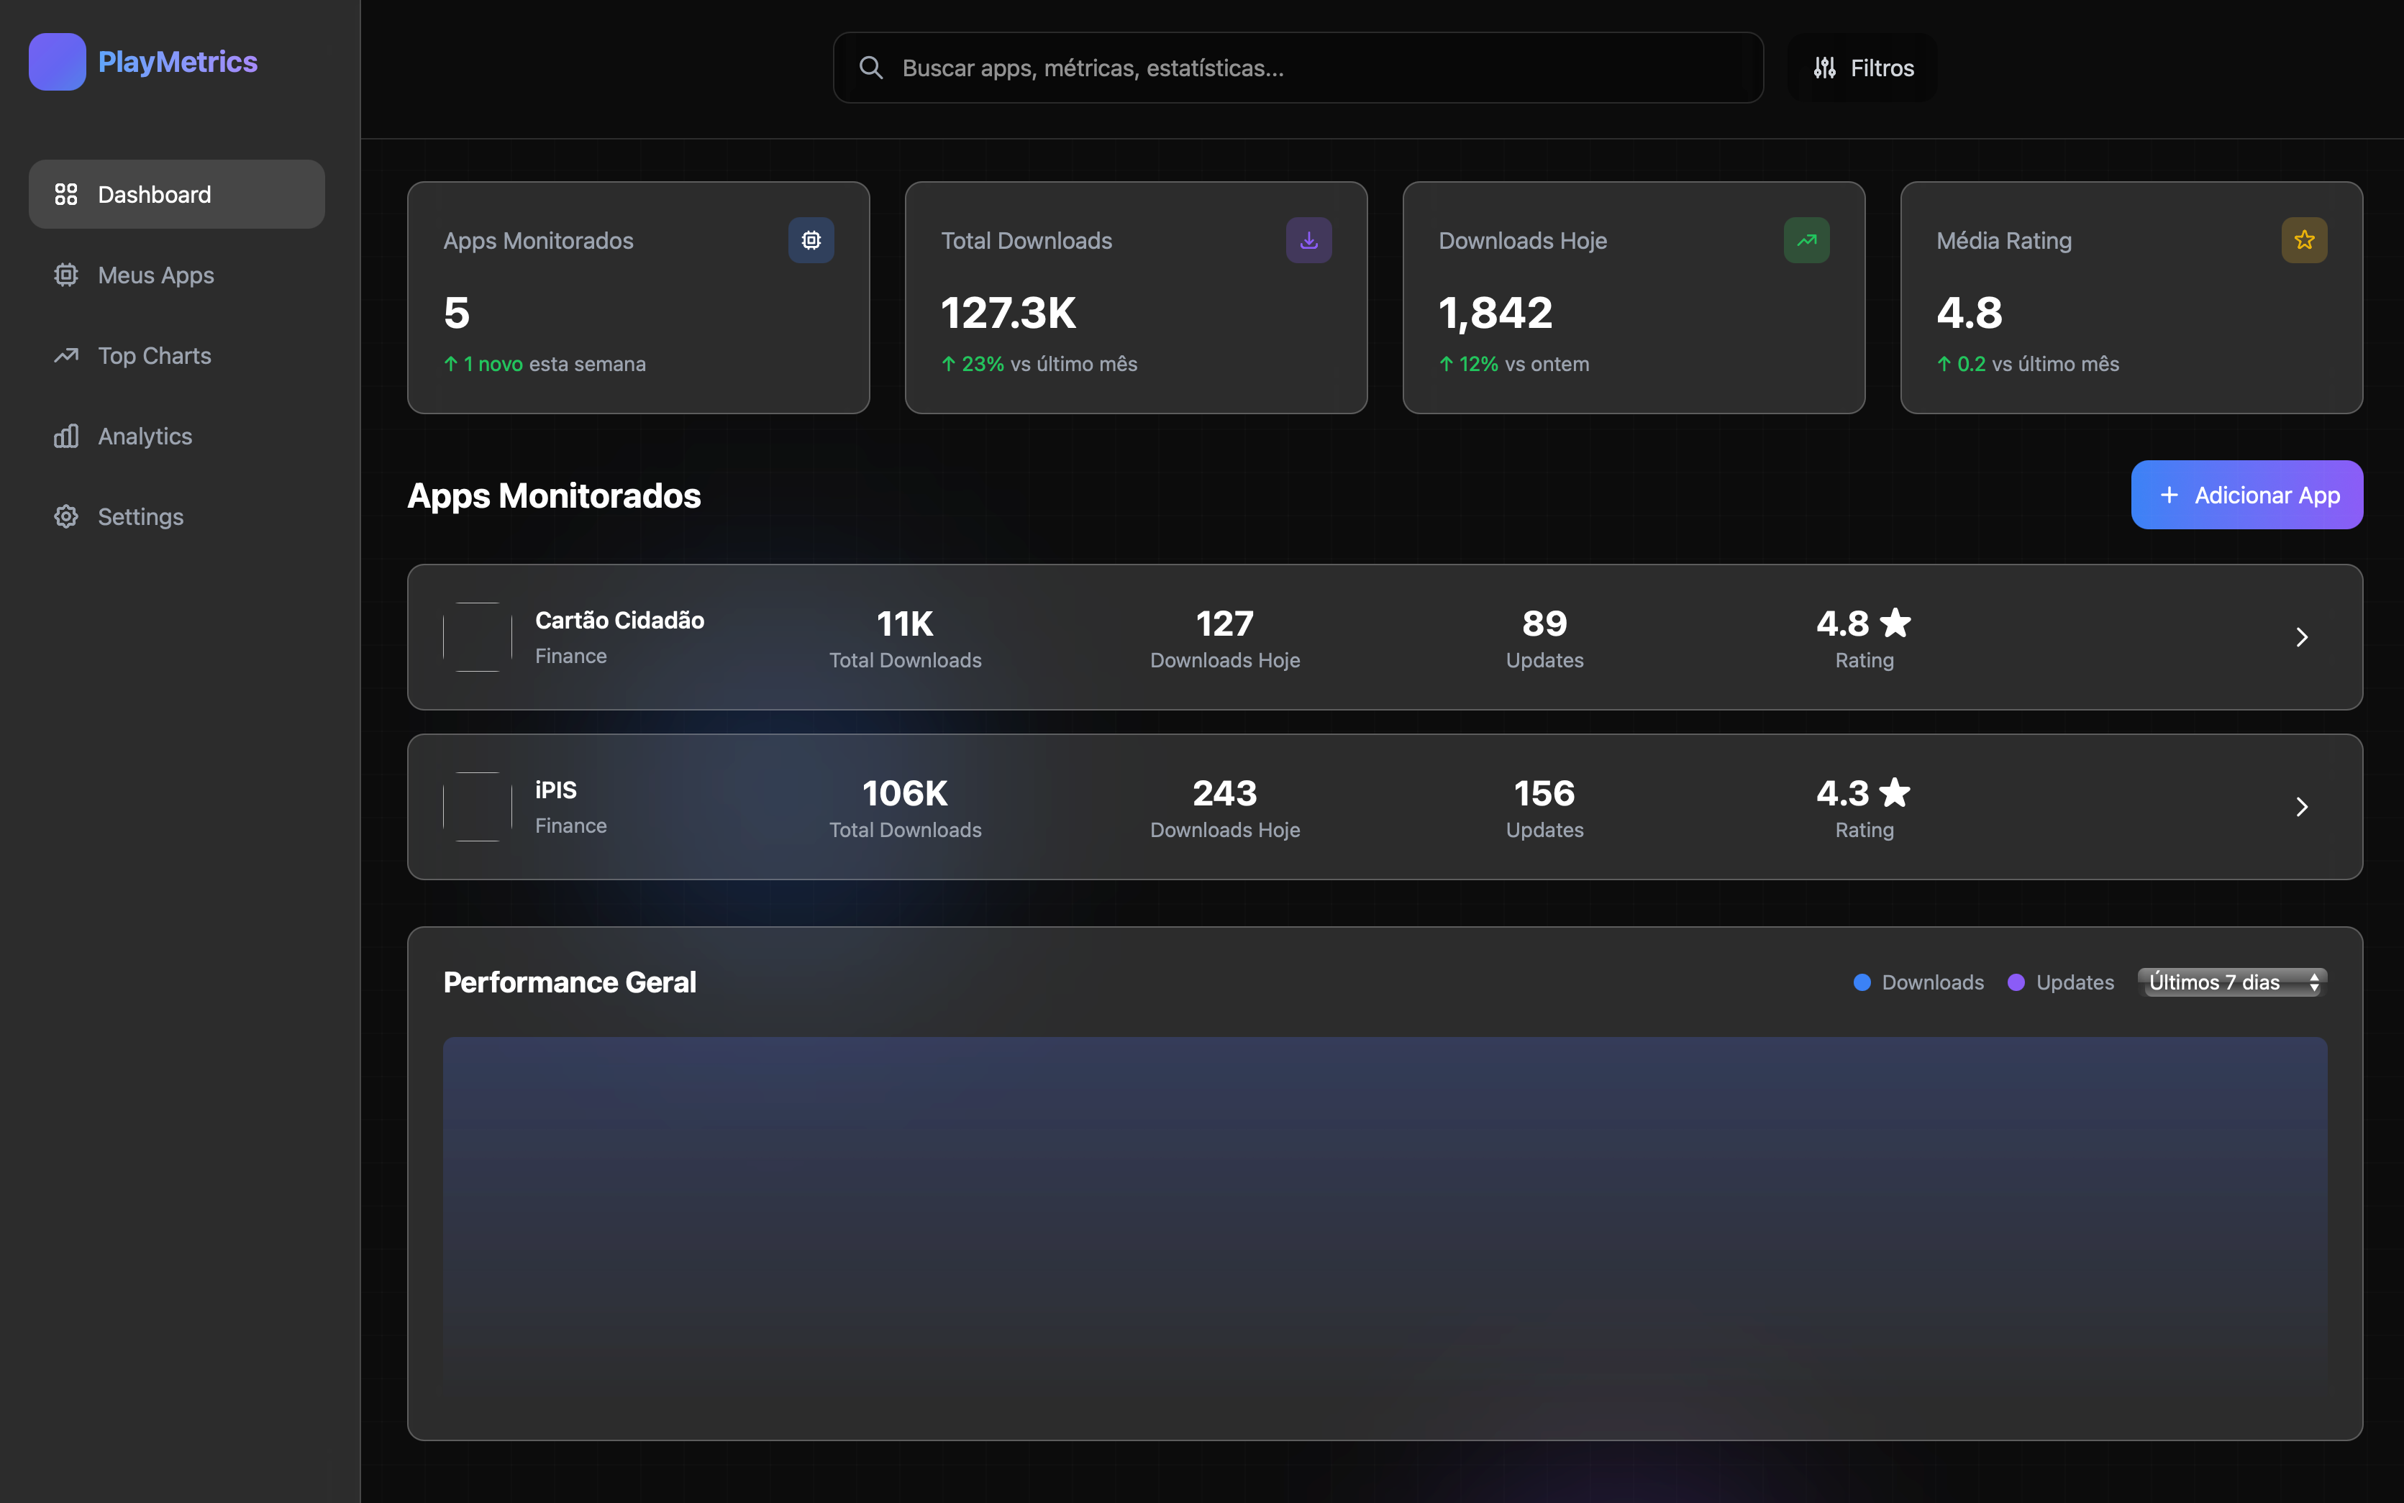Click '12% vs ontem' text
Screen dimensions: 2404x1503
click(1513, 364)
